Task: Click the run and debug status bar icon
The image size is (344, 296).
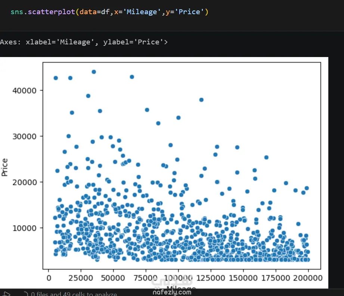Action: click(x=6, y=294)
